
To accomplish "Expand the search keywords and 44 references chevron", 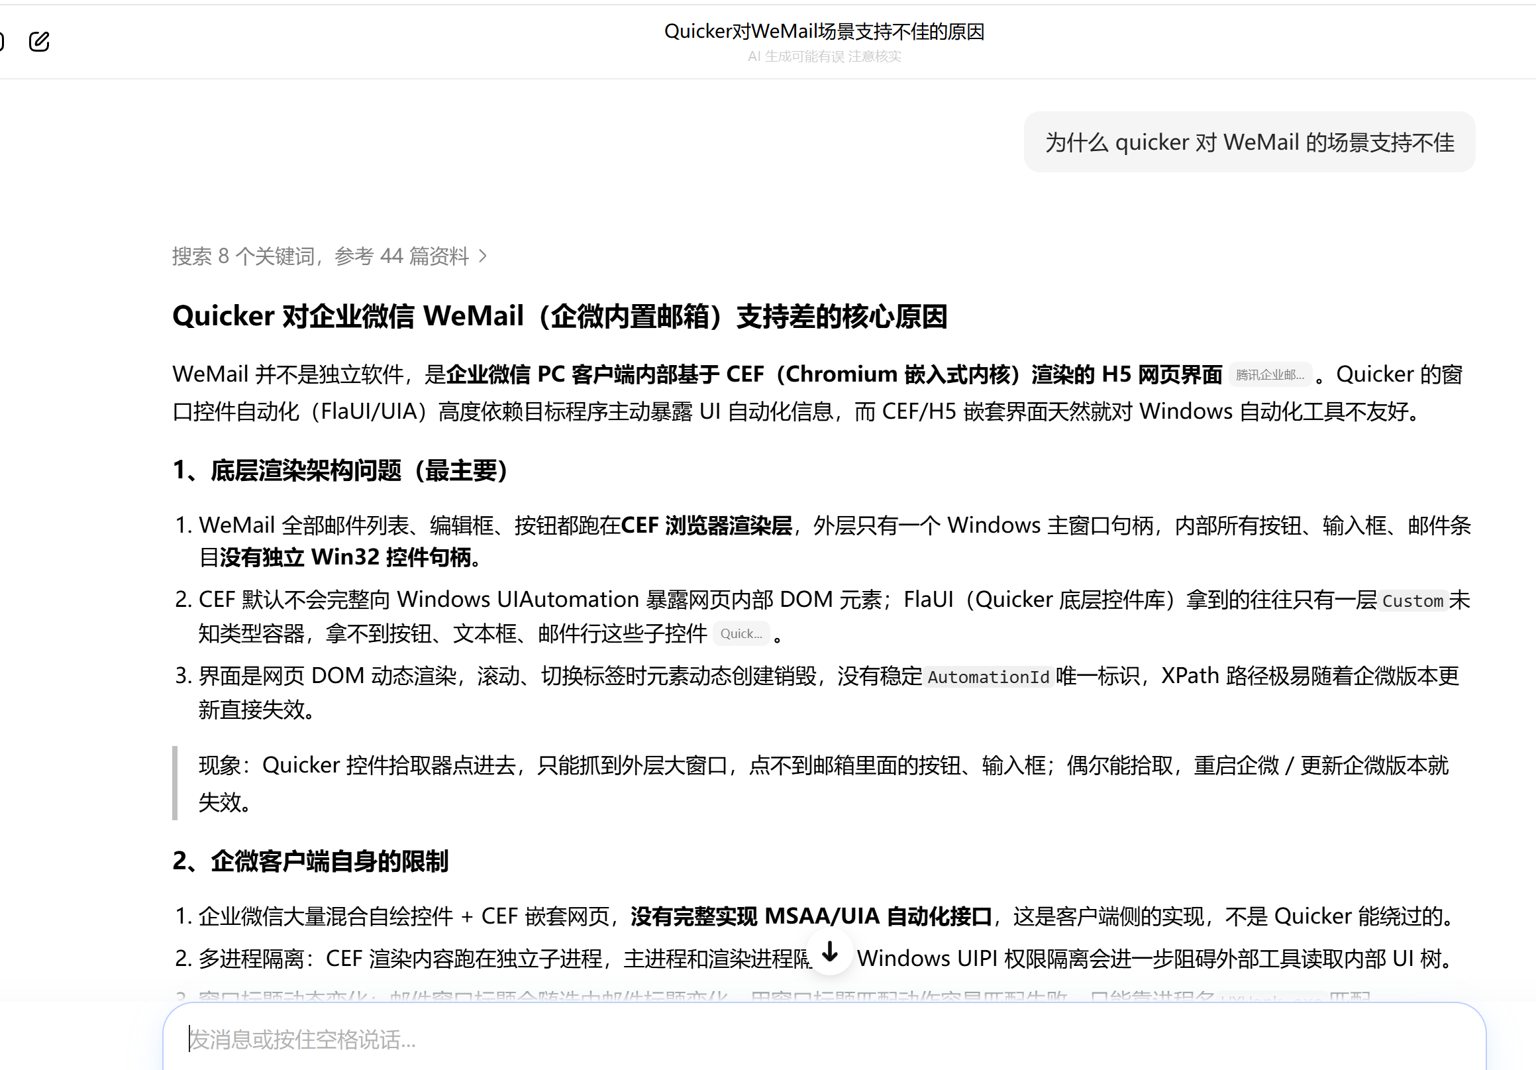I will (x=483, y=256).
